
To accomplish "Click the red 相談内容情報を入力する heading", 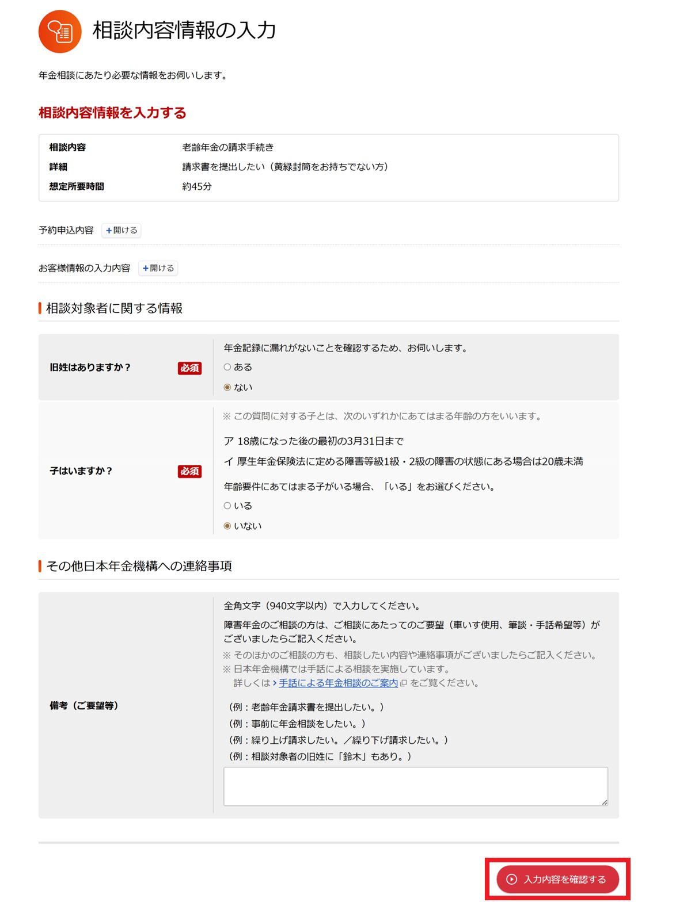I will (112, 113).
